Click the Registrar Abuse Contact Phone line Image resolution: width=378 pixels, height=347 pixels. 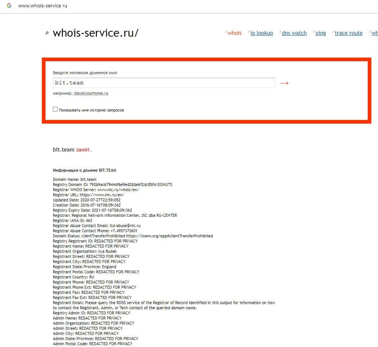pos(95,231)
